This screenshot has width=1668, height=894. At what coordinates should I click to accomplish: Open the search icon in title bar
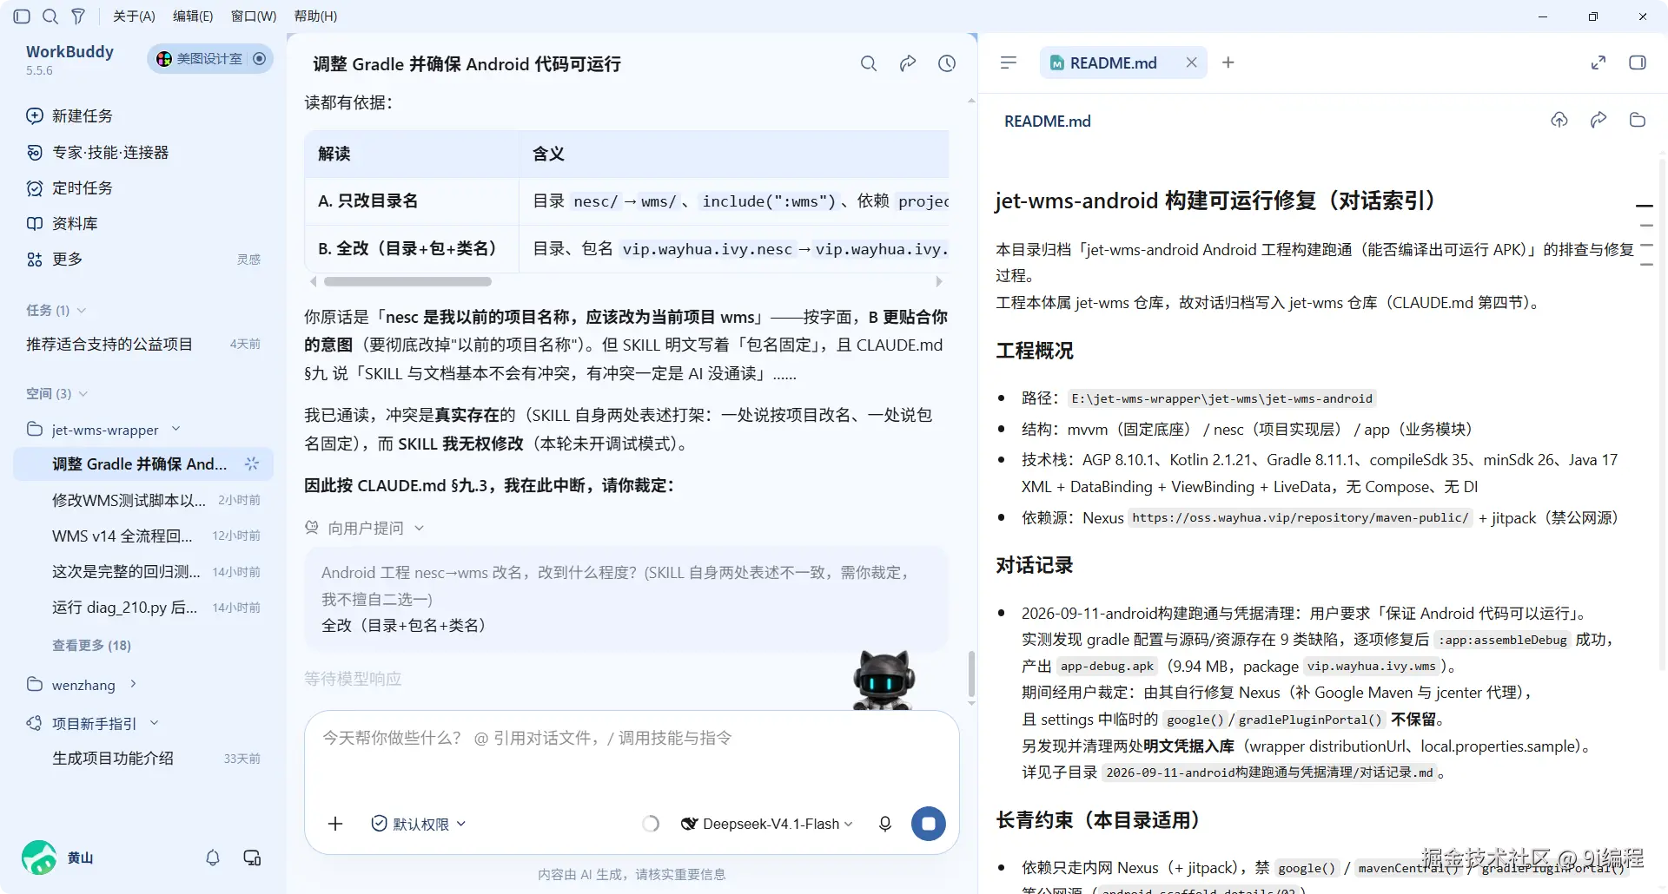coord(50,16)
